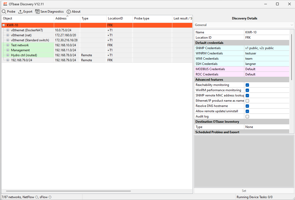
Task: Expand vEthernet (DockerNAT) network node
Action: [x=8, y=30]
